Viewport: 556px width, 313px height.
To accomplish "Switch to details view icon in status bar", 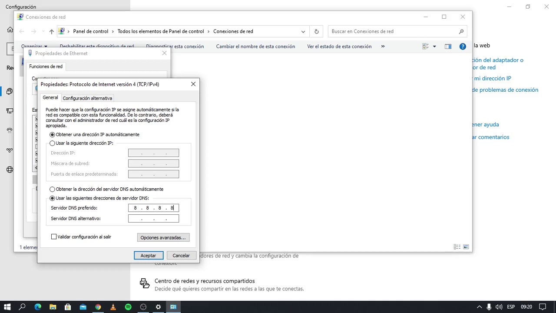I will (x=457, y=247).
